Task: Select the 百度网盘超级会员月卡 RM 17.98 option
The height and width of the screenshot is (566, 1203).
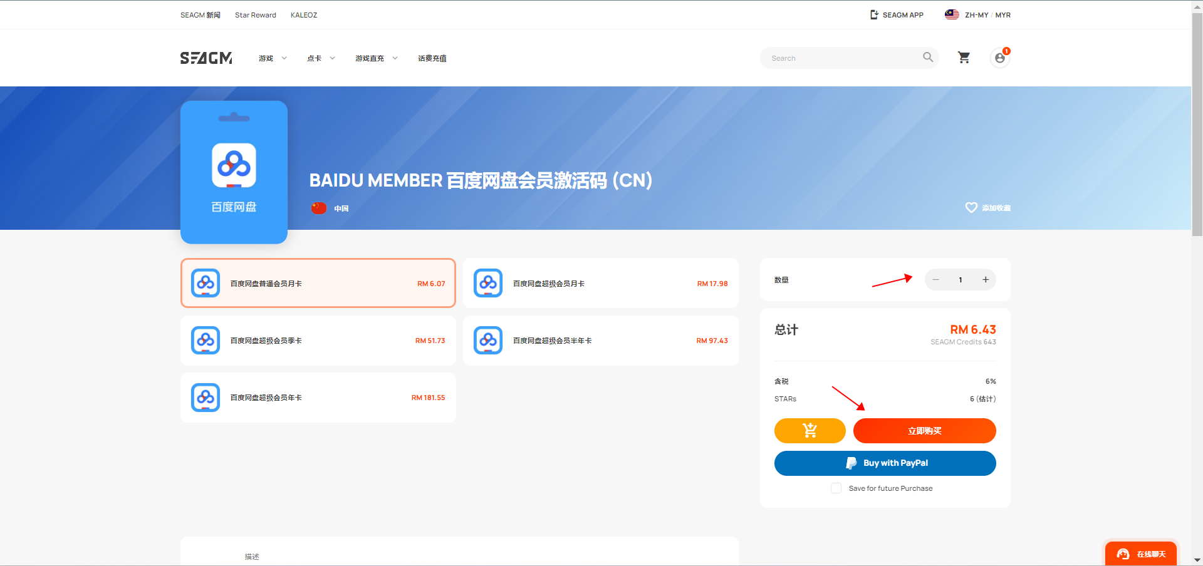Action: point(601,283)
